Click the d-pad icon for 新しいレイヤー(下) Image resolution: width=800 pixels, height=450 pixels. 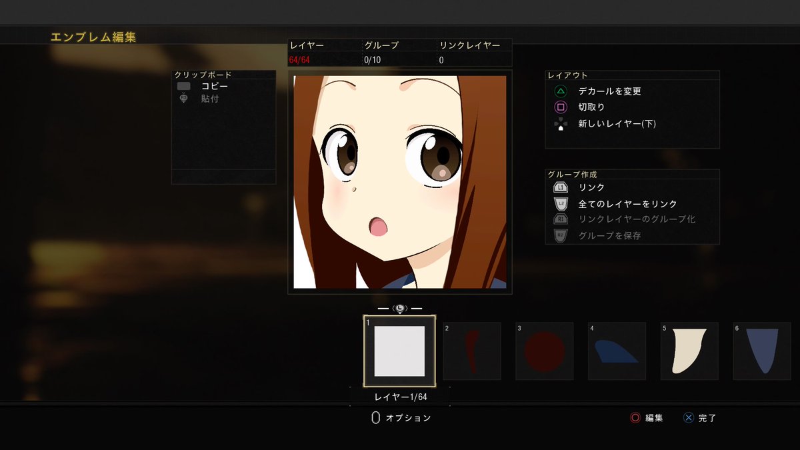click(561, 124)
